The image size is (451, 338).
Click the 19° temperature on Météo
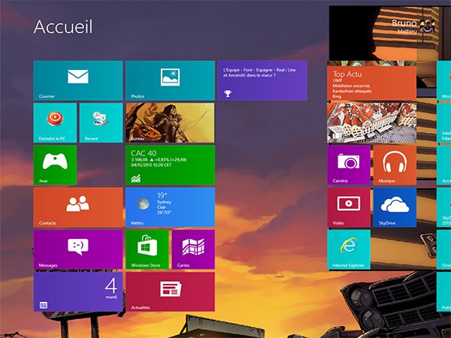(x=162, y=195)
